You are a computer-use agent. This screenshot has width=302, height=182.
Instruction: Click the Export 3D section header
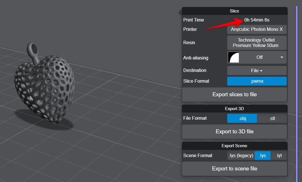235,109
